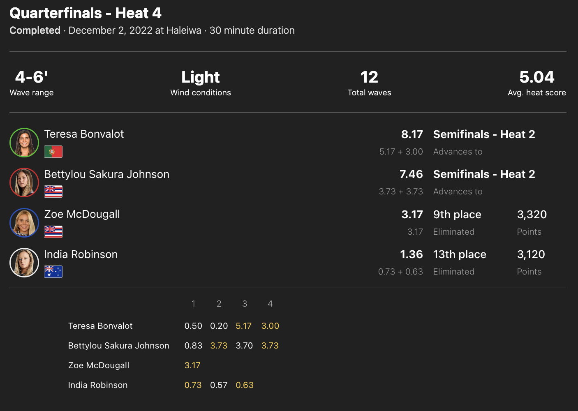This screenshot has height=411, width=578.
Task: Open Teresa Bonvalot's avatar photo
Action: tap(24, 143)
